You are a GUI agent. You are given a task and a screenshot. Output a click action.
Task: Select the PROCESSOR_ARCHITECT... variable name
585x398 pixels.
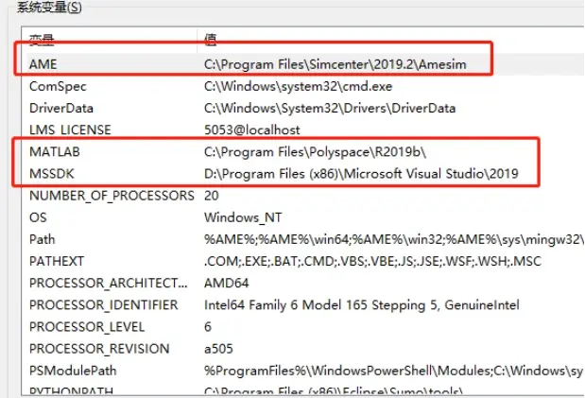pos(109,283)
